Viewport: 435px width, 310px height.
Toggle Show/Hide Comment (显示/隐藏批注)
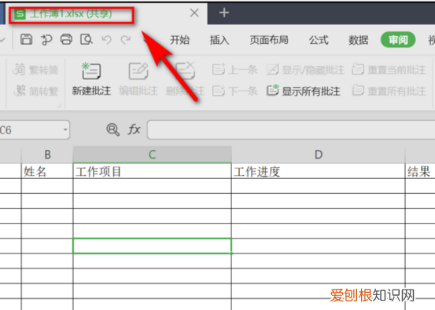tap(305, 70)
